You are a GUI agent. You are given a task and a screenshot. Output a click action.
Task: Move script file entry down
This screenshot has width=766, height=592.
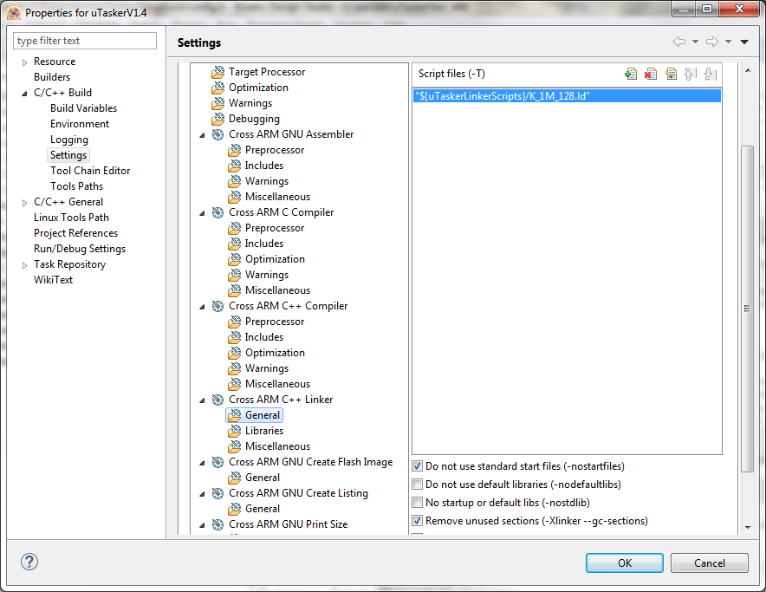(x=711, y=74)
